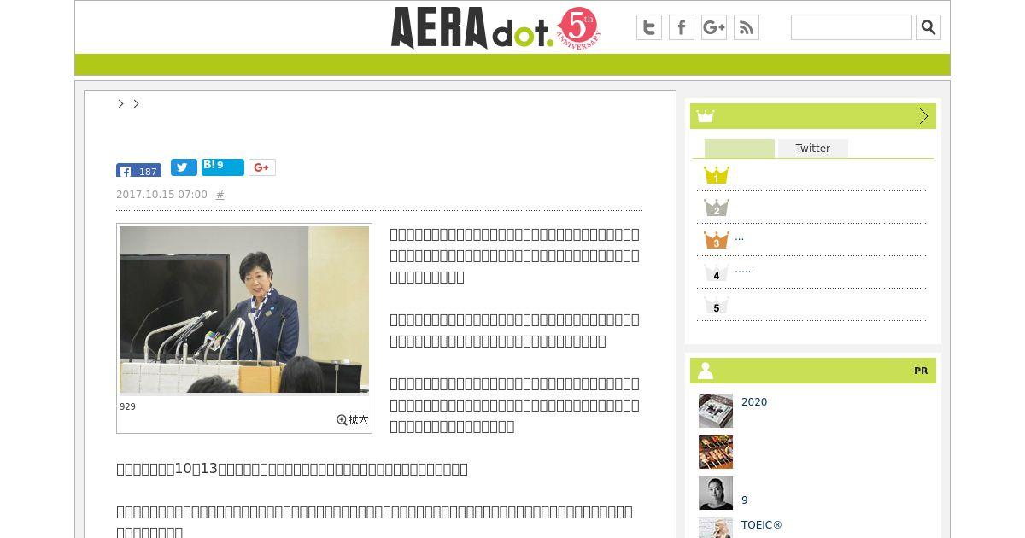The image size is (1025, 538).
Task: Click the crown icon in ranking header
Action: 706,116
